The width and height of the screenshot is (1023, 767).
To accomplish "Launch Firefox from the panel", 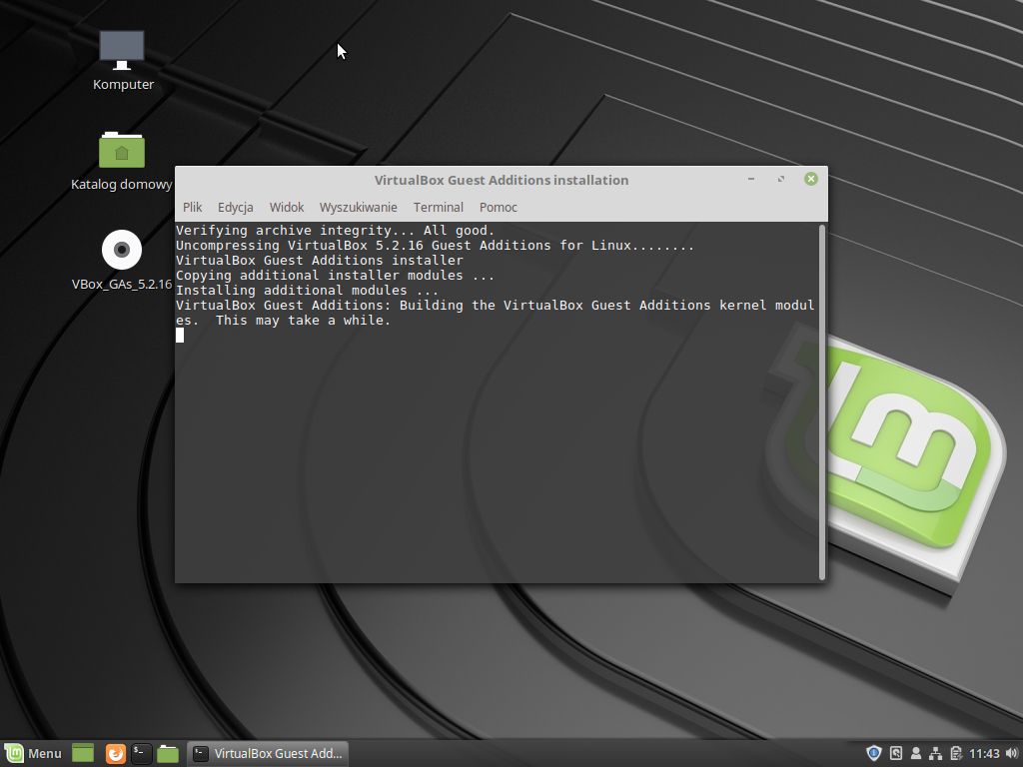I will [x=116, y=754].
